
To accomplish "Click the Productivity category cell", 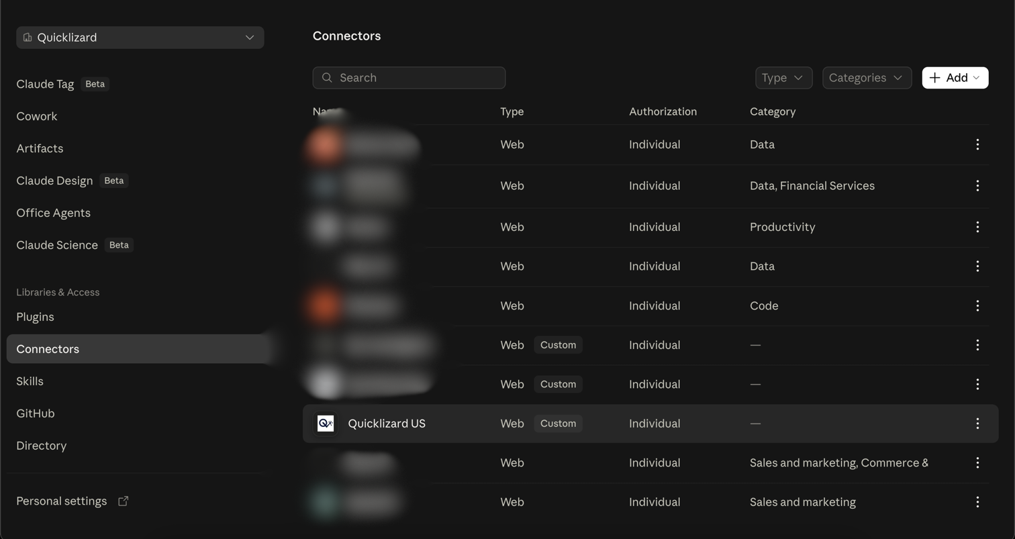I will point(783,227).
